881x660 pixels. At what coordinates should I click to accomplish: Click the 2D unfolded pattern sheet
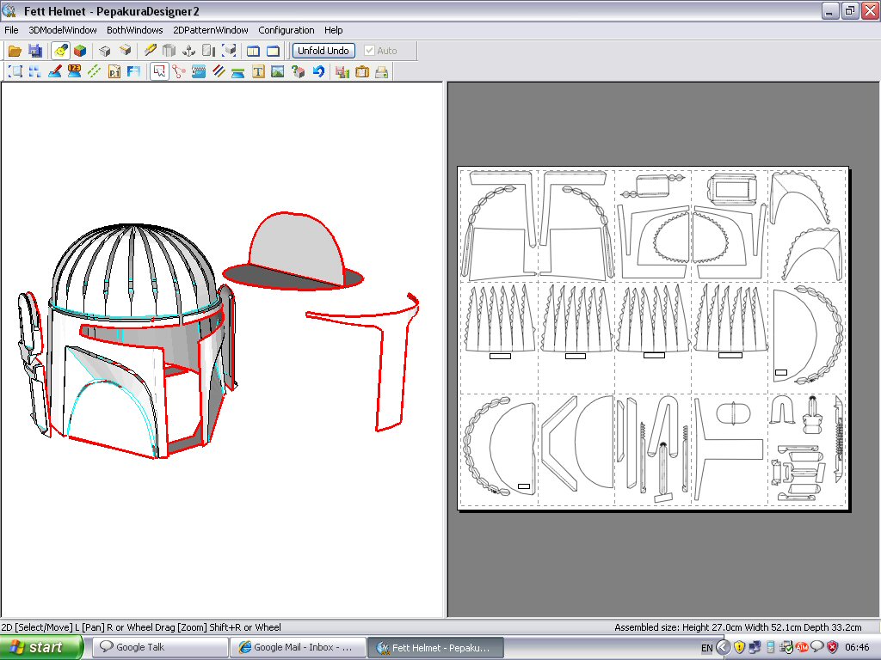pyautogui.click(x=654, y=338)
